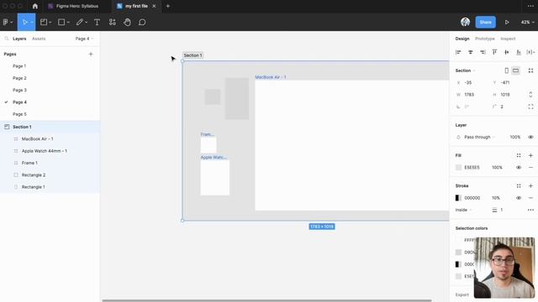Select Frame 1 layer
538x302 pixels.
point(50,163)
